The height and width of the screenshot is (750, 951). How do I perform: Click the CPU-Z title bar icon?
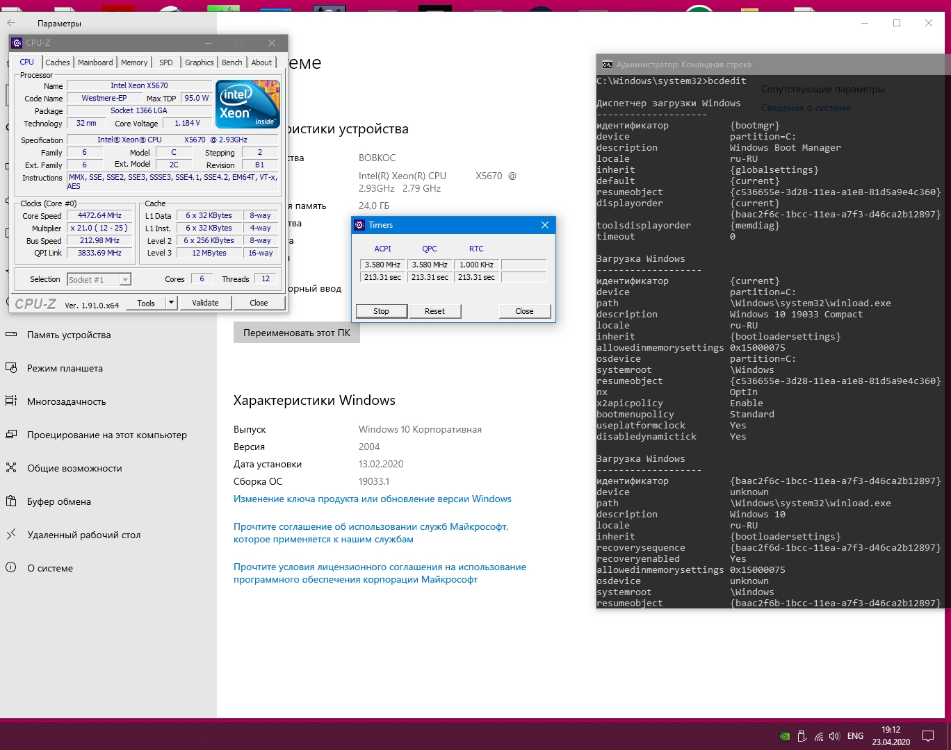click(x=17, y=43)
